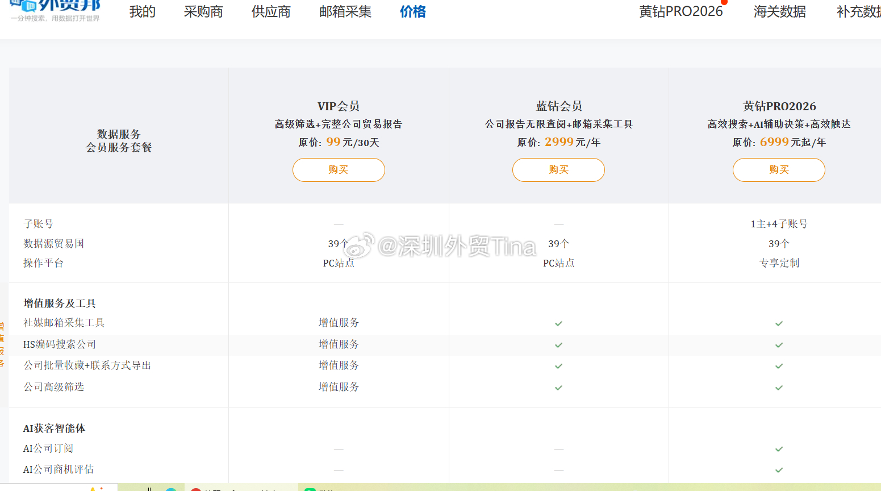
Task: Click VIP 增值服务 in the 社媒邮箱采集工具 row
Action: pos(339,323)
